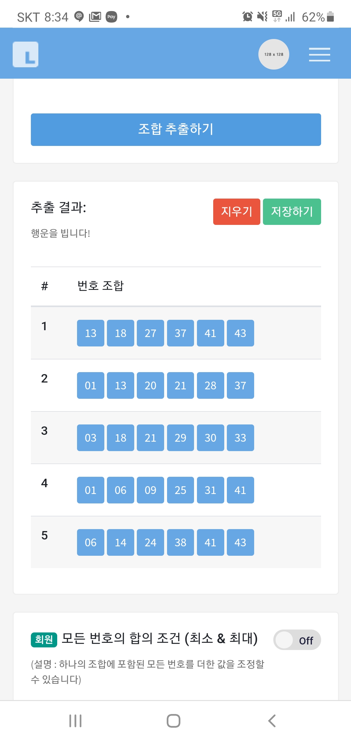This screenshot has height=741, width=351.
Task: Select number 29 in combination row 3
Action: [x=180, y=438]
